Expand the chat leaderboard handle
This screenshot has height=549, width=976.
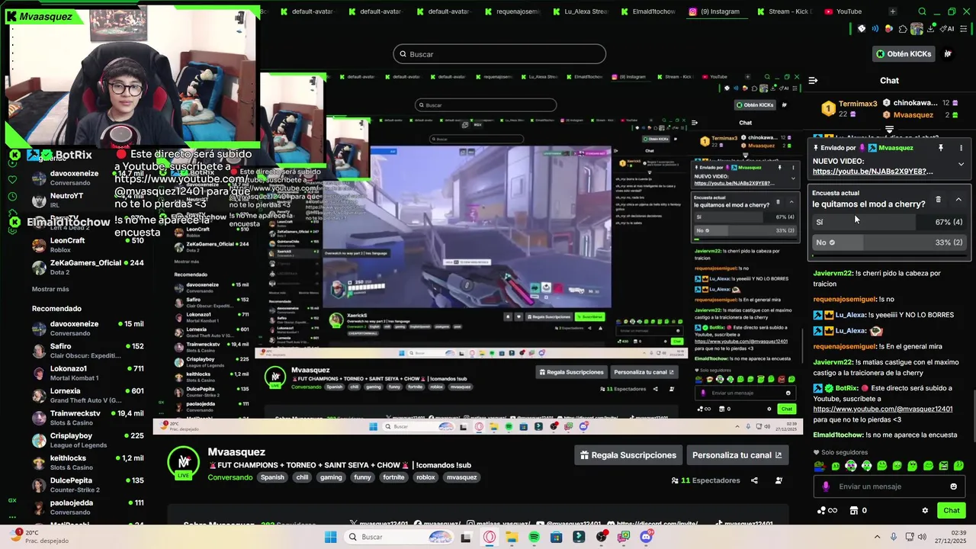coord(889,130)
